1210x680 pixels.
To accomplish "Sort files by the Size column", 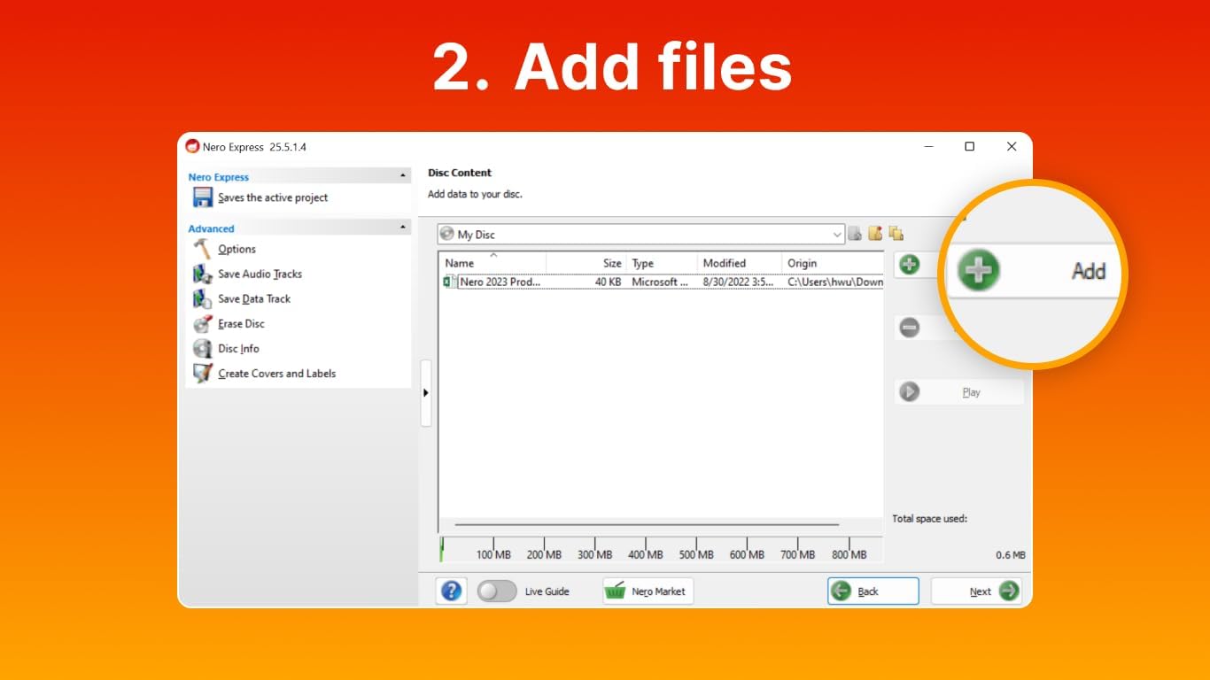I will [x=586, y=263].
